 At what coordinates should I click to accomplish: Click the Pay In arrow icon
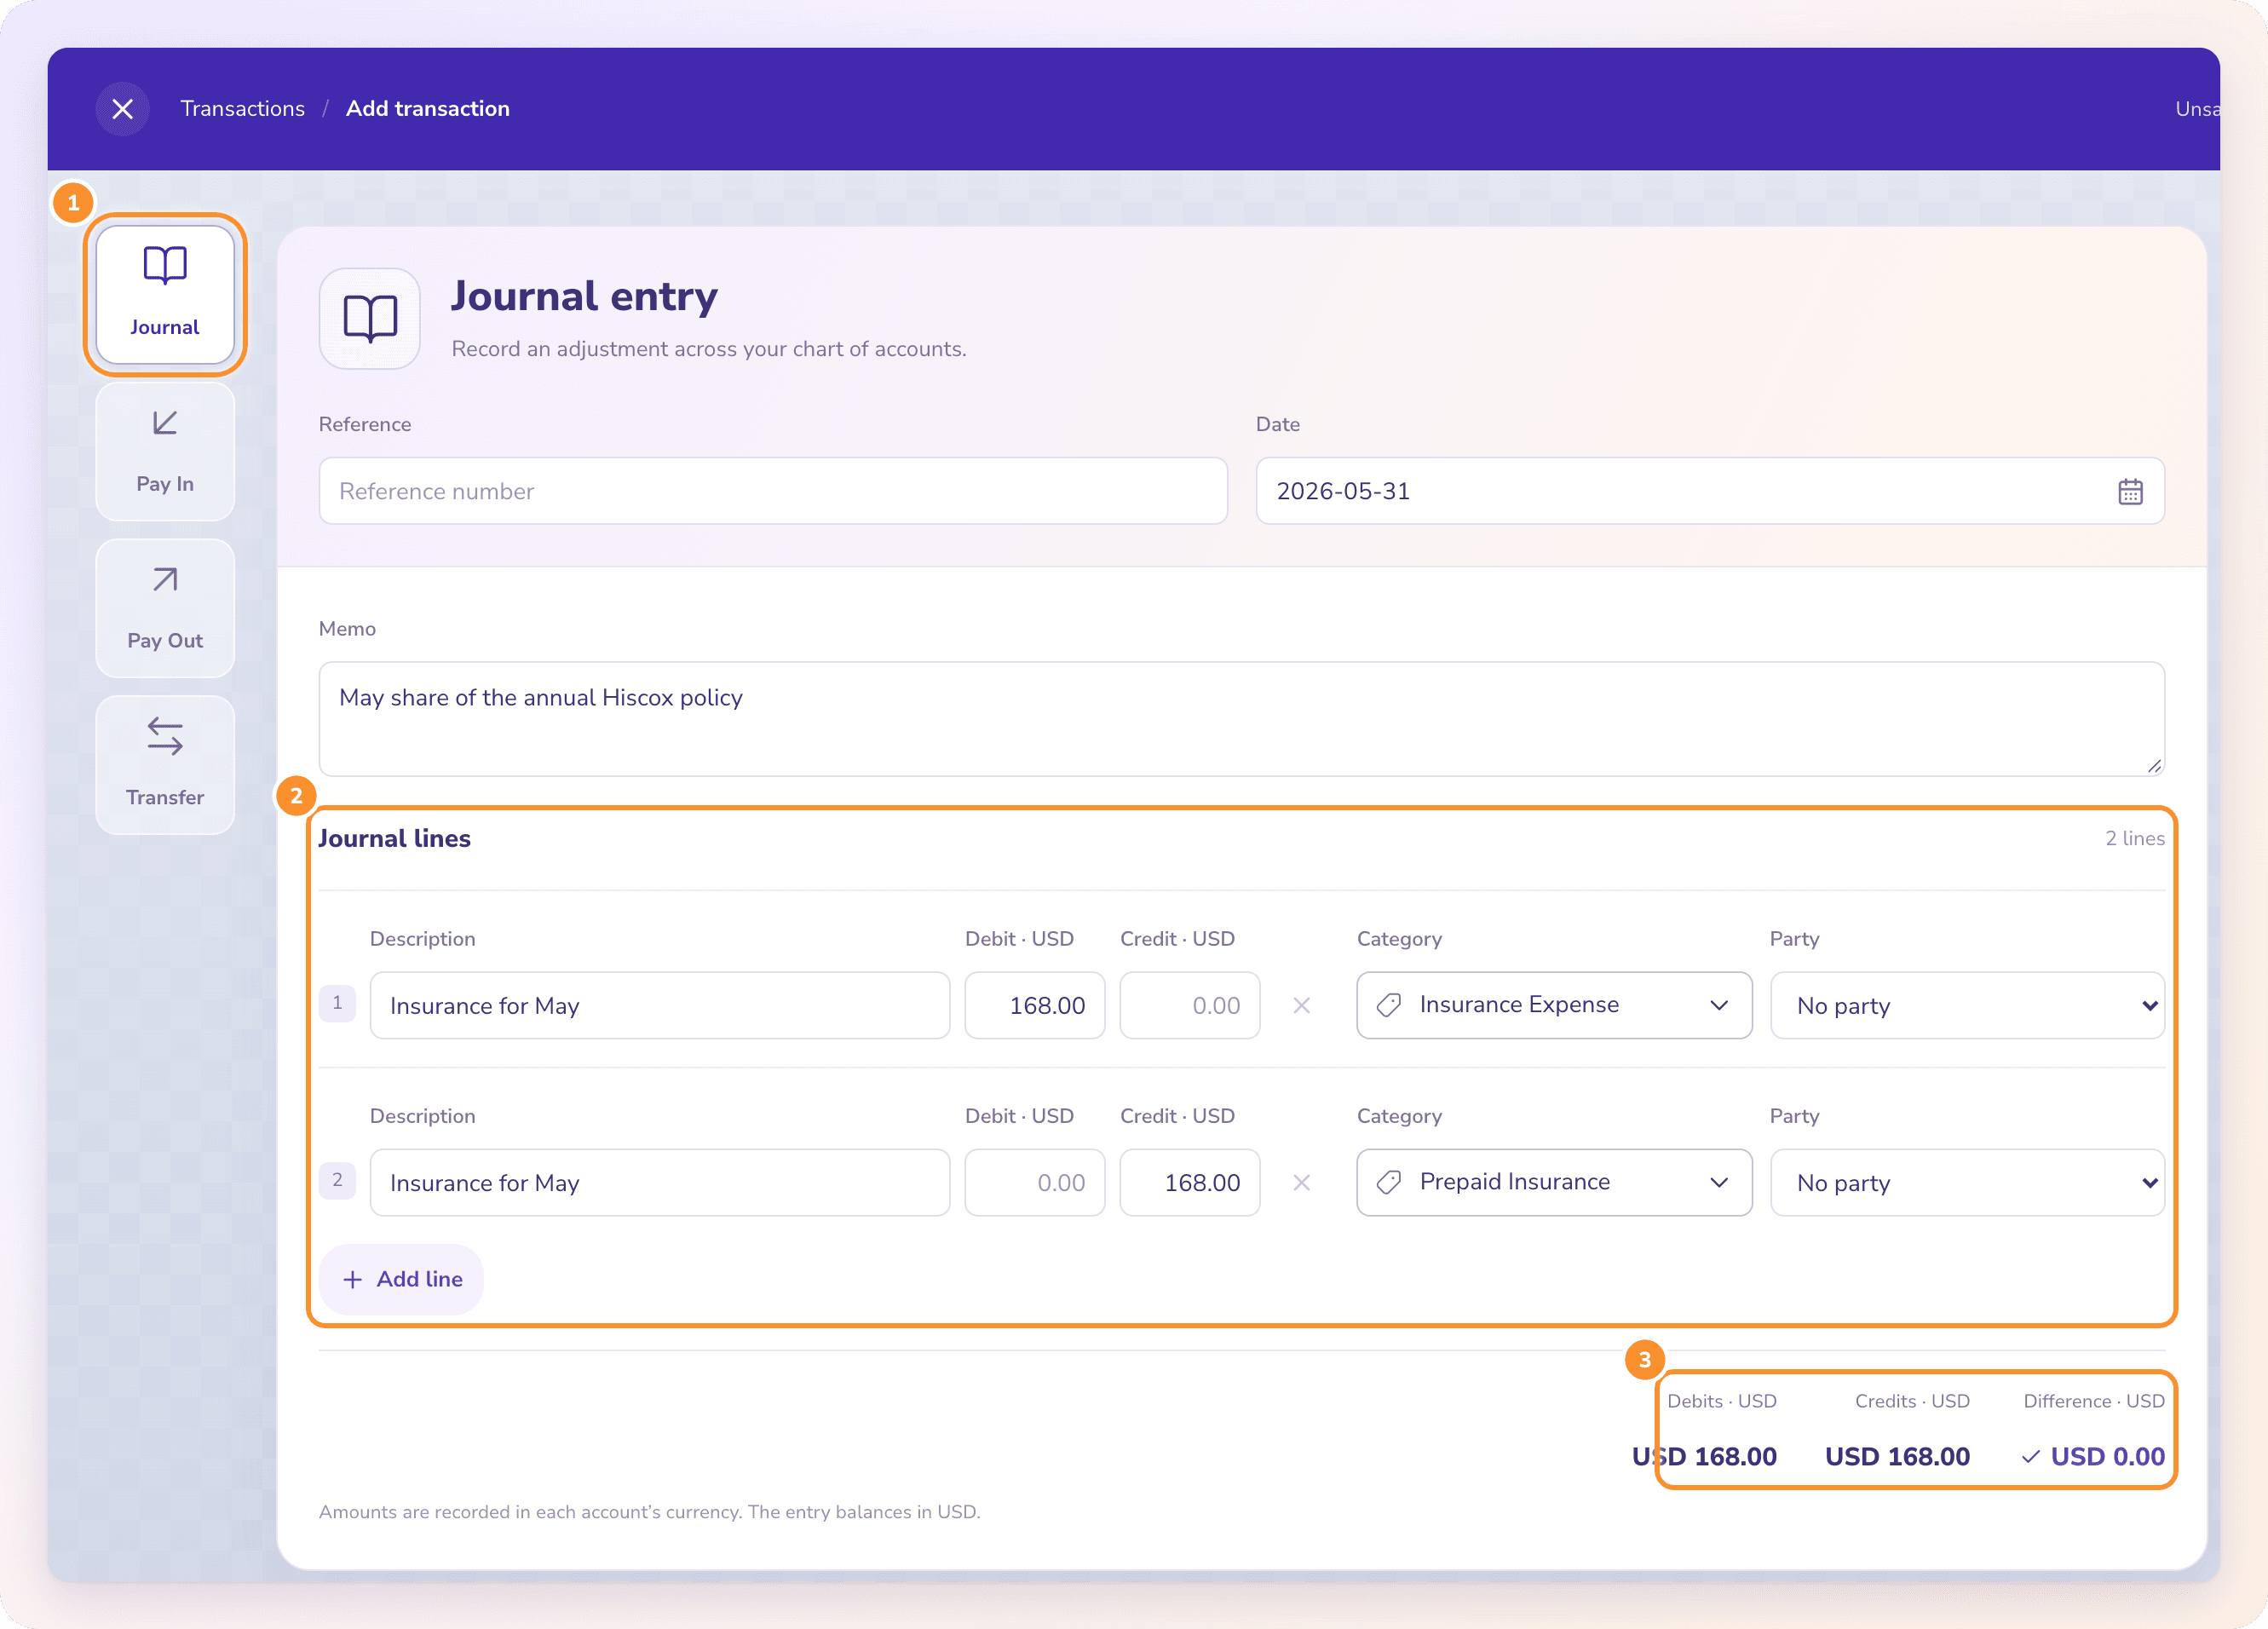(x=165, y=423)
